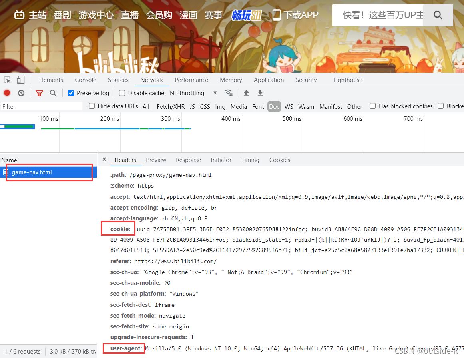The image size is (464, 358).
Task: Enable Disable cache
Action: (122, 93)
